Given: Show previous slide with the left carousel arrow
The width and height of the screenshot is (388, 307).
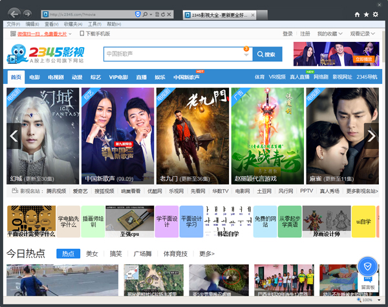Looking at the screenshot, I should pyautogui.click(x=14, y=136).
